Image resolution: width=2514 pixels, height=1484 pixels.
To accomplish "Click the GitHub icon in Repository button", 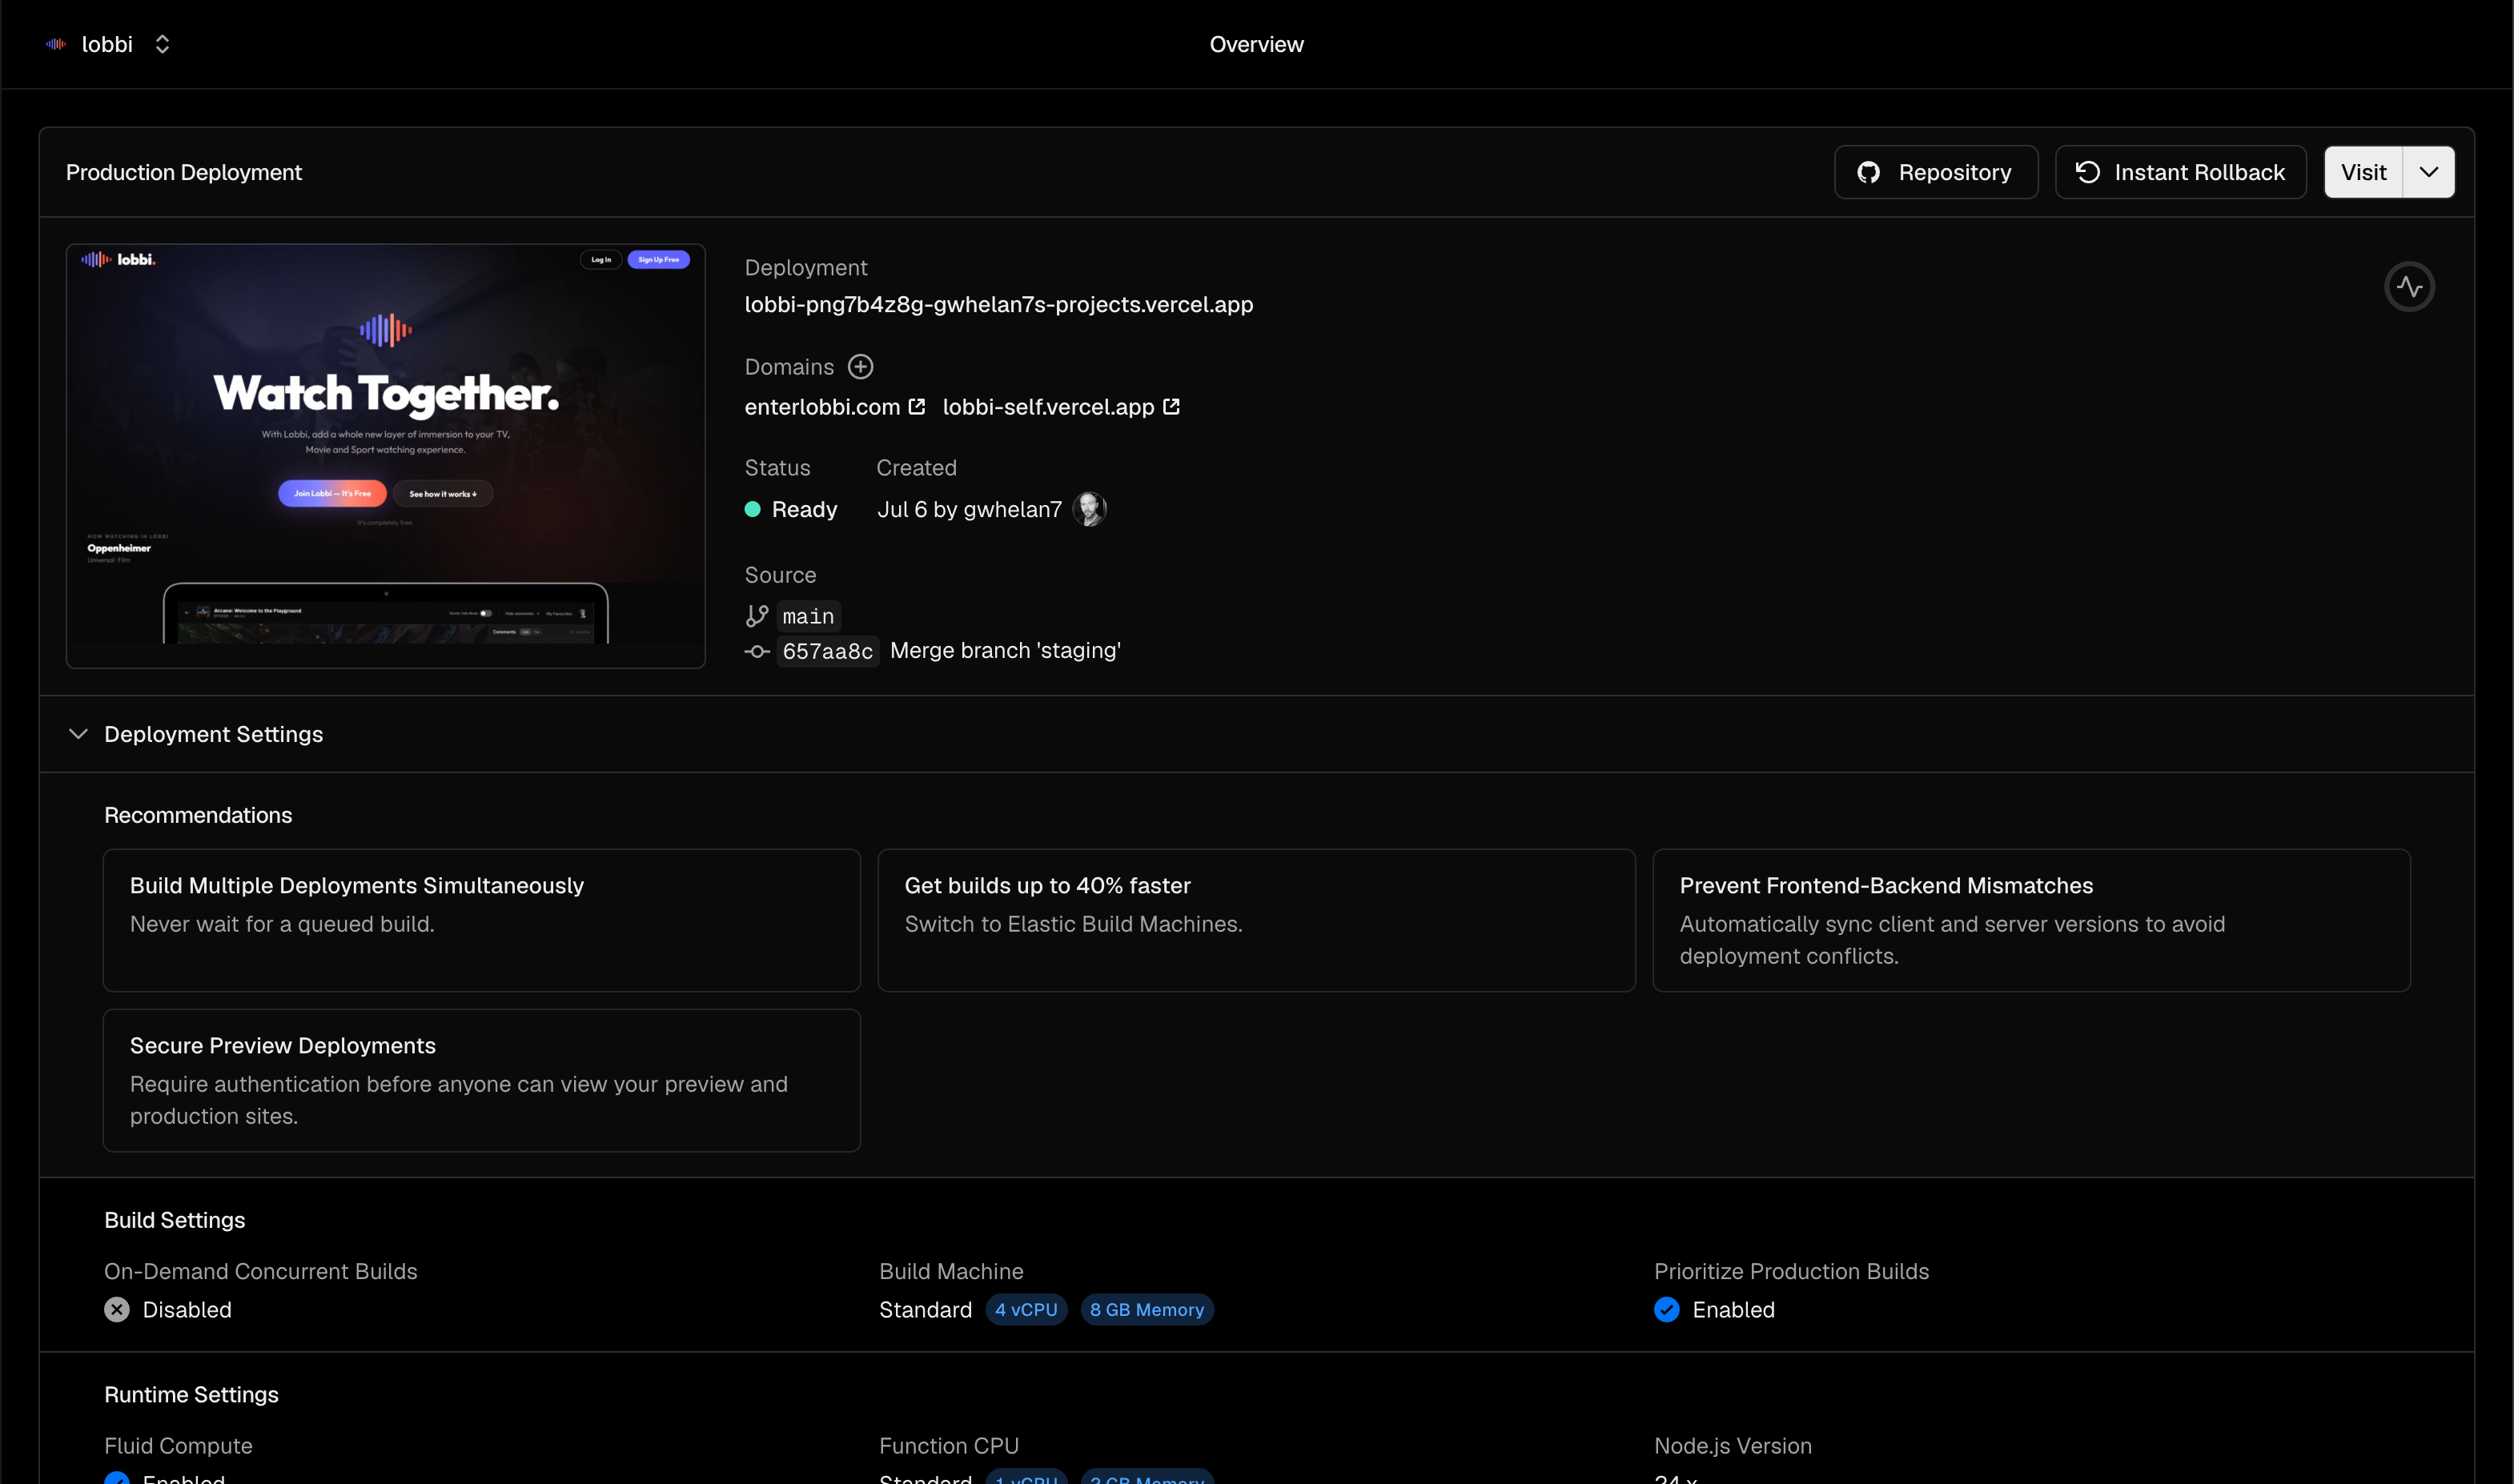I will pos(1868,172).
